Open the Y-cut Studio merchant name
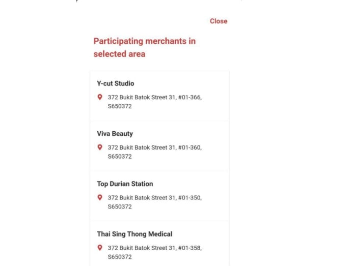This screenshot has height=266, width=353. tap(116, 83)
